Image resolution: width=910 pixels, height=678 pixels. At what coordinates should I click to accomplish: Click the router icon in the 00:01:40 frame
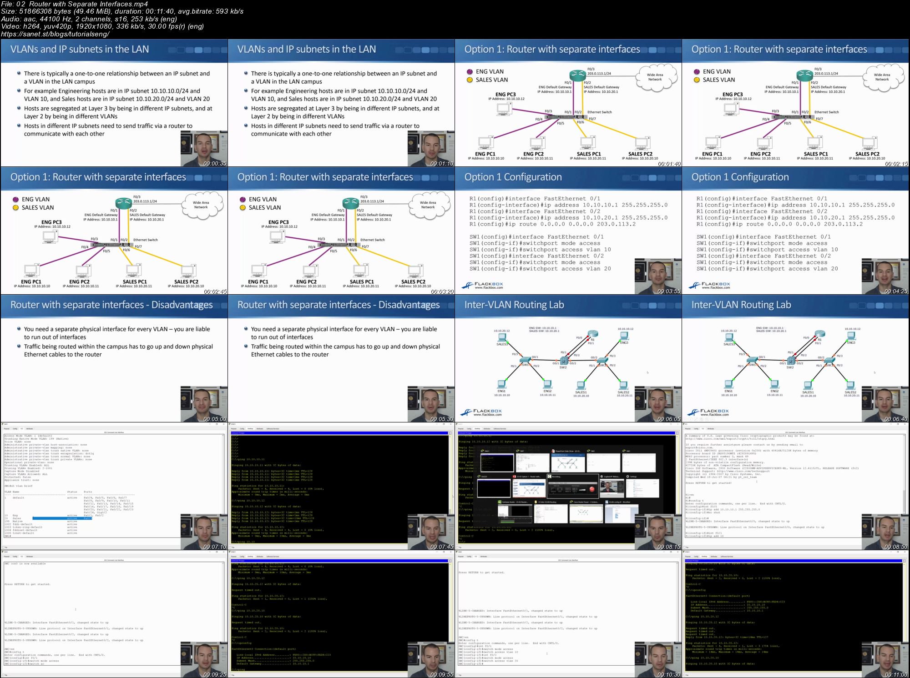577,76
